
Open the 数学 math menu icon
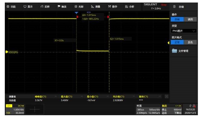click(x=110, y=6)
